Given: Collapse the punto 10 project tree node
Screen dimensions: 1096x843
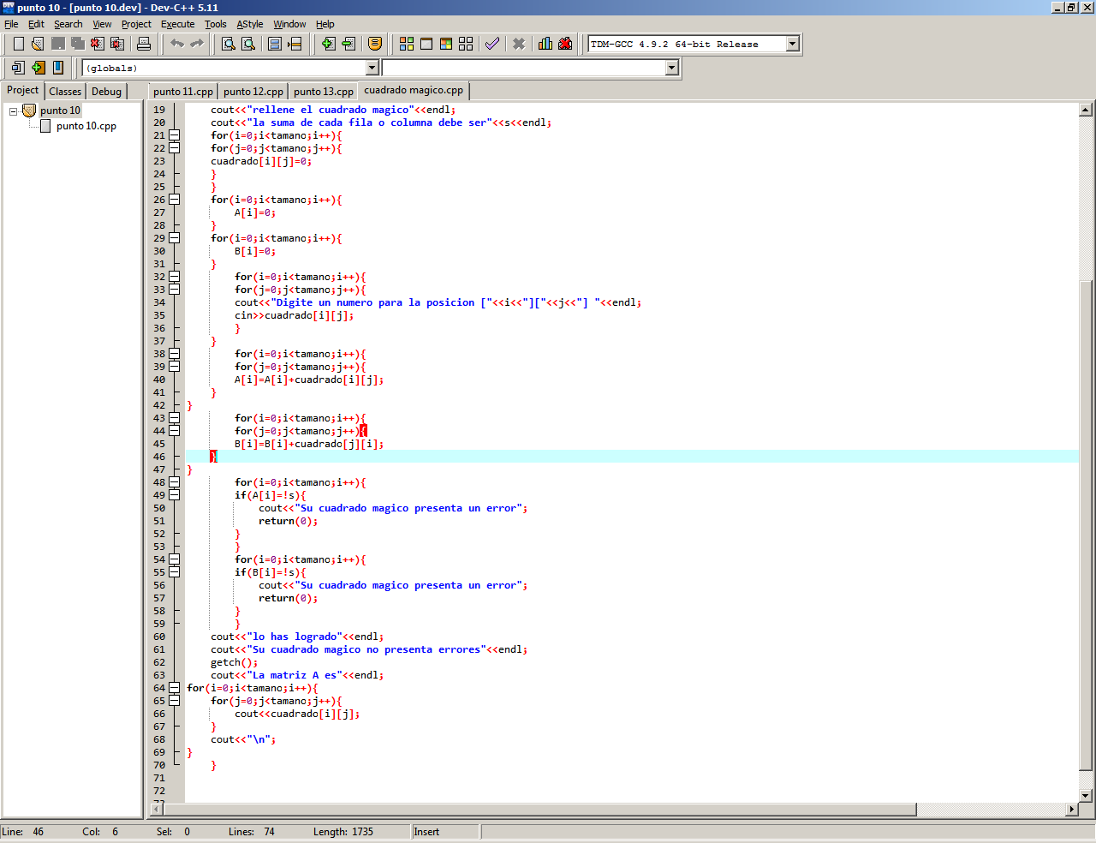Looking at the screenshot, I should pyautogui.click(x=14, y=111).
